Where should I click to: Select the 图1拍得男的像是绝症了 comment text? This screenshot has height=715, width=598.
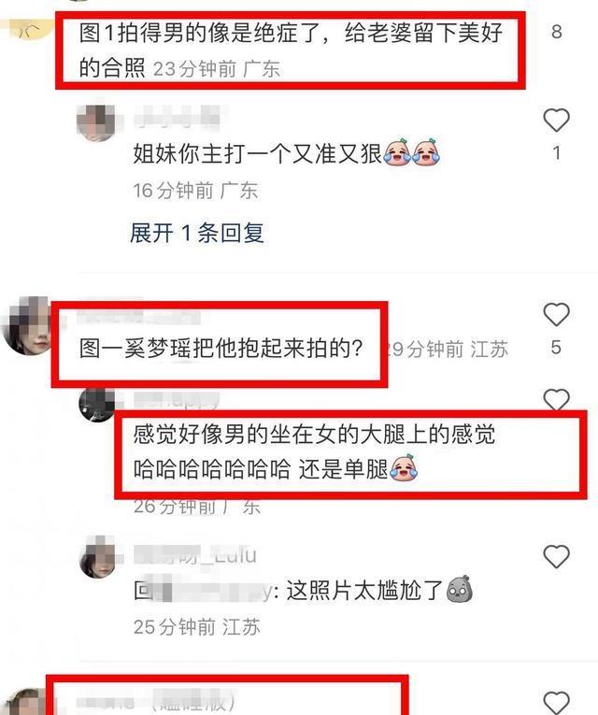click(x=291, y=50)
